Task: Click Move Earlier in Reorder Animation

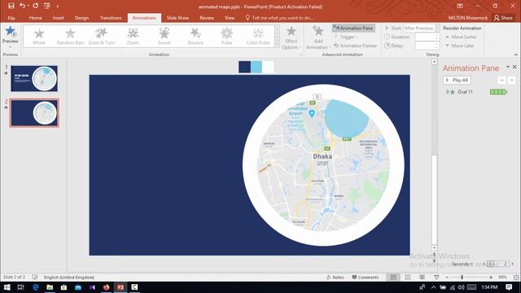Action: click(461, 37)
